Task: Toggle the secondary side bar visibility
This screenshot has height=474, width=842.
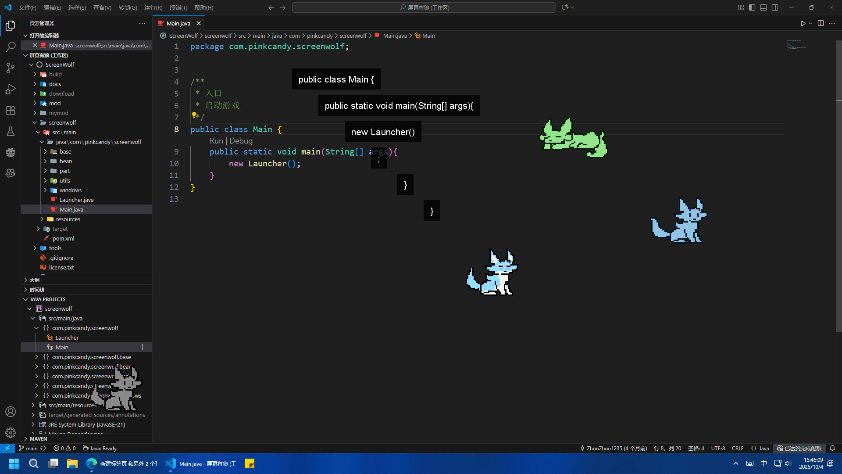Action: coord(775,7)
